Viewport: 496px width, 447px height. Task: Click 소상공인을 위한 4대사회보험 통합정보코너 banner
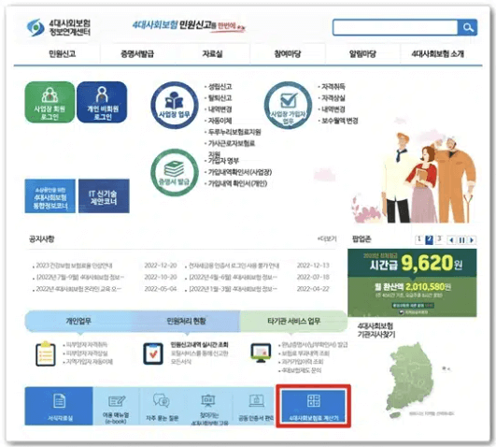(x=50, y=196)
